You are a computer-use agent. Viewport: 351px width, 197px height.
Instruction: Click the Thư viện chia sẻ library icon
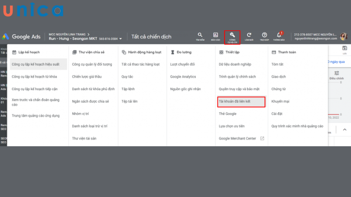click(x=74, y=52)
